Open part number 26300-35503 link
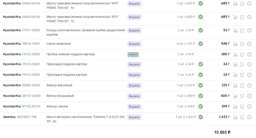The height and width of the screenshot is (138, 256). (x=31, y=85)
